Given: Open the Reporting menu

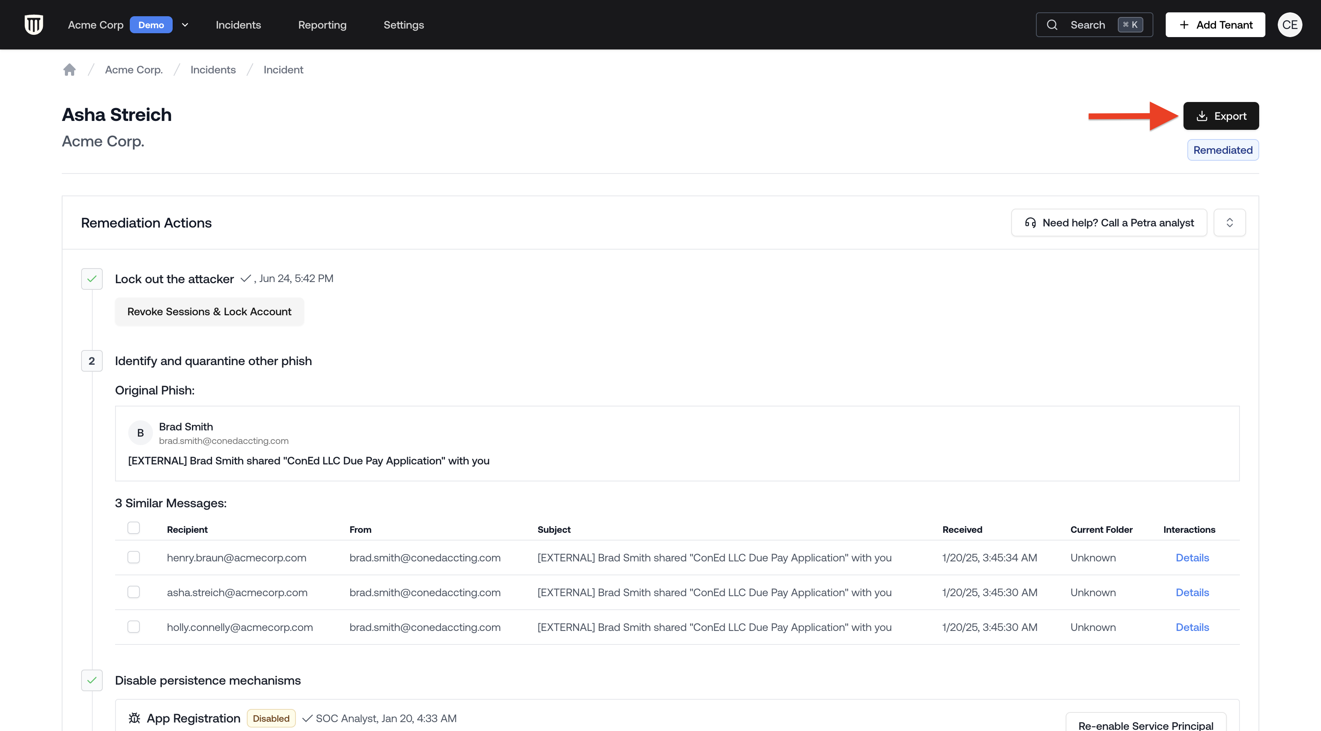Looking at the screenshot, I should coord(322,25).
